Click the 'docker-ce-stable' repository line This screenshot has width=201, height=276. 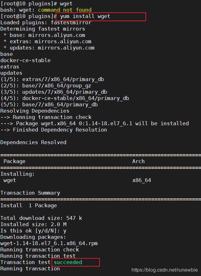tap(25, 60)
